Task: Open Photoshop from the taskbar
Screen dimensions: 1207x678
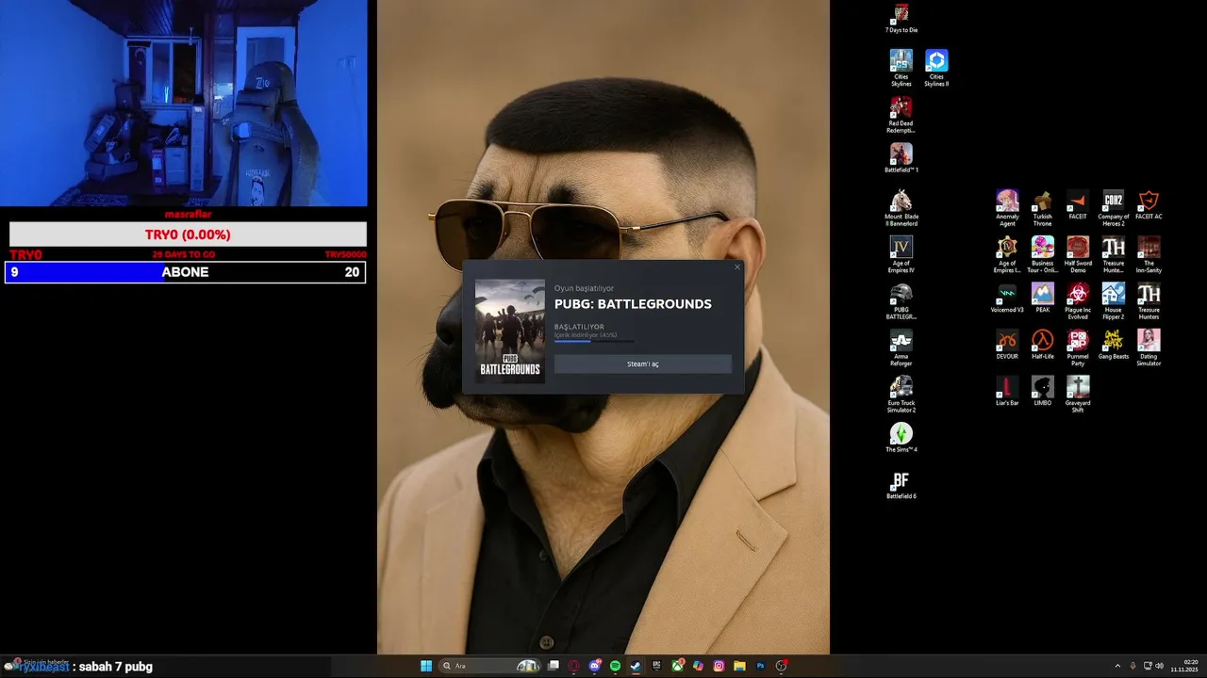Action: click(760, 666)
